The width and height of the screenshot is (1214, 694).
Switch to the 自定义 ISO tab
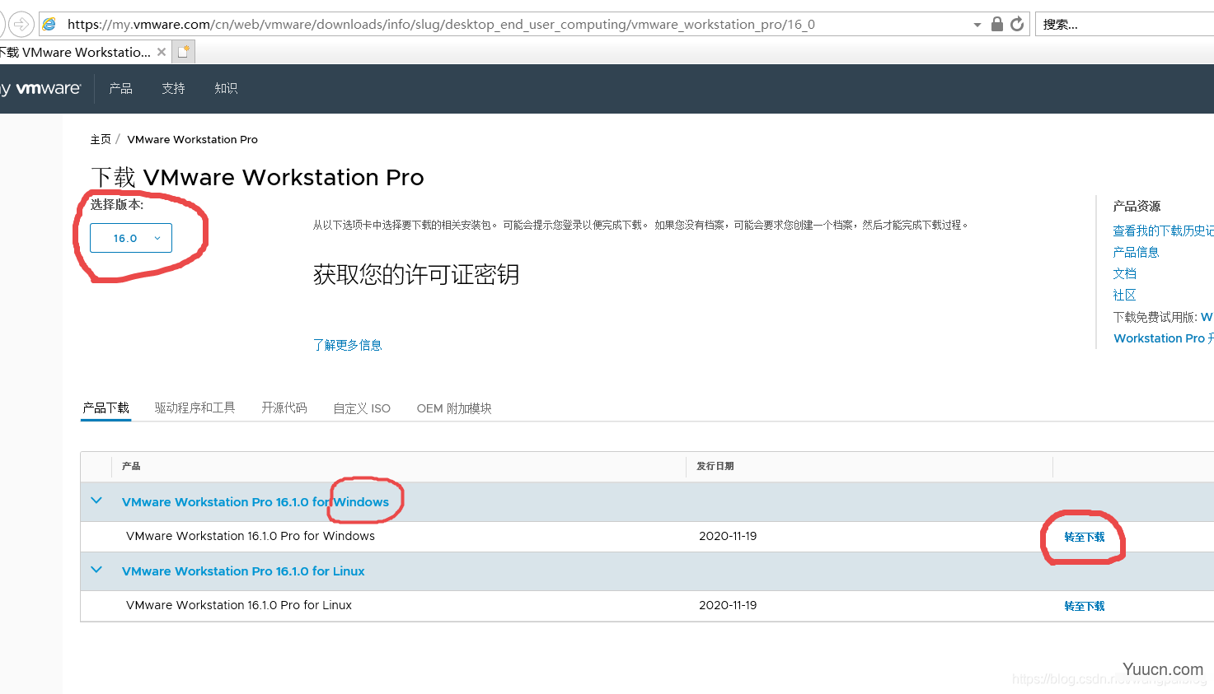pyautogui.click(x=362, y=408)
